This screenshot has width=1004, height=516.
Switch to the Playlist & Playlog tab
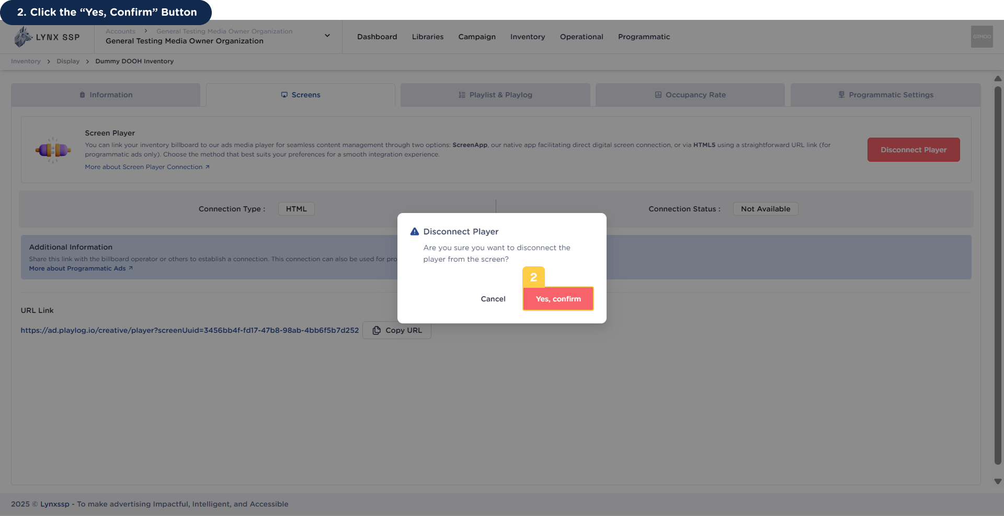[x=495, y=95]
